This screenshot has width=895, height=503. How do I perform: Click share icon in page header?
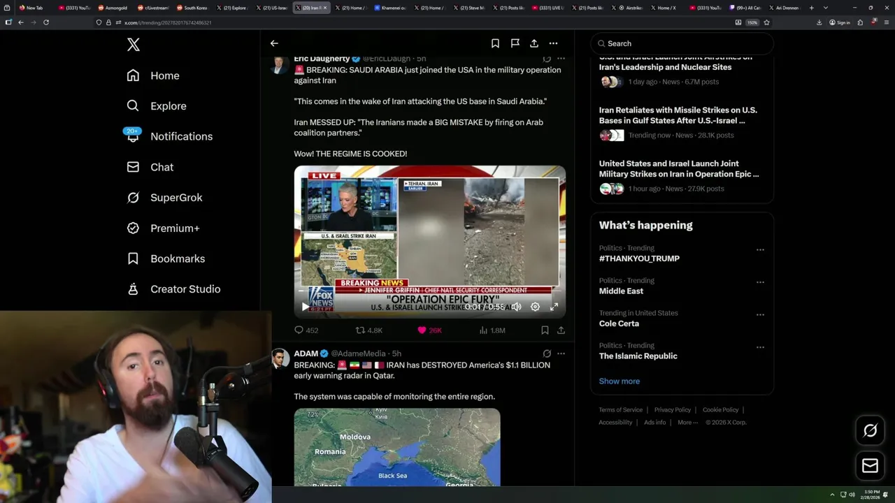[x=534, y=43]
